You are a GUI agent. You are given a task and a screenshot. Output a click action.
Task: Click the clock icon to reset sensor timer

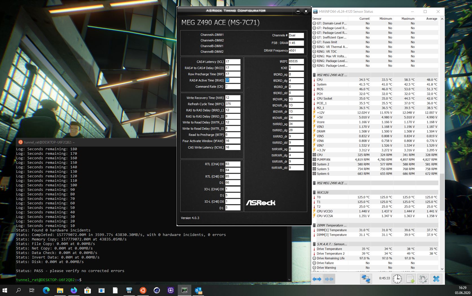pos(397,279)
